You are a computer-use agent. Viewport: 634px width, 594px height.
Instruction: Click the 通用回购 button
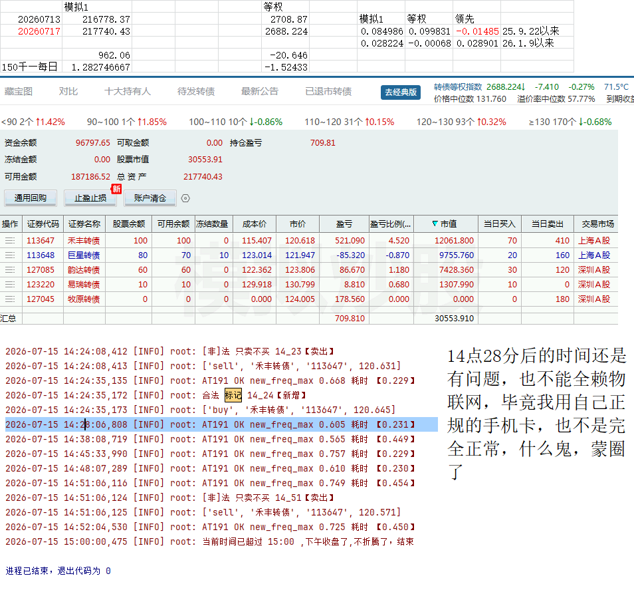tap(31, 198)
